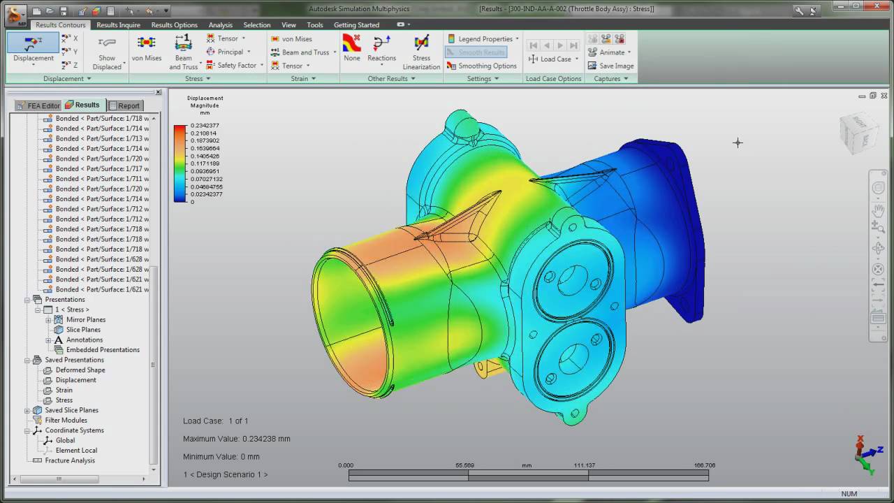Select von Mises strain result
Screen dimensions: 894x503
pos(292,39)
